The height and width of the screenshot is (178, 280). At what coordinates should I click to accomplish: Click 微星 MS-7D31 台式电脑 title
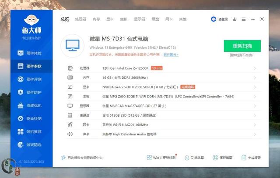coord(119,39)
